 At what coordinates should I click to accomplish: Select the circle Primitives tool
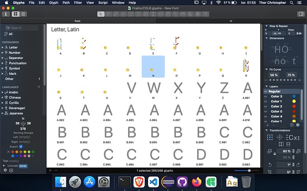[131, 14]
